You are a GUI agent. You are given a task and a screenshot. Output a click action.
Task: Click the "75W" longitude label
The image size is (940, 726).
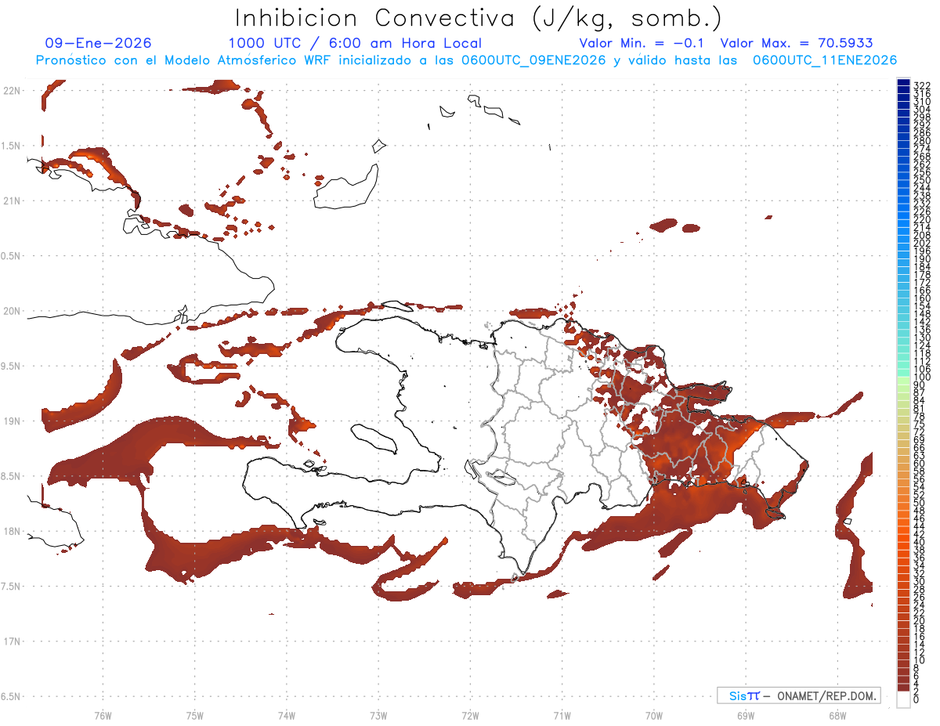[195, 715]
